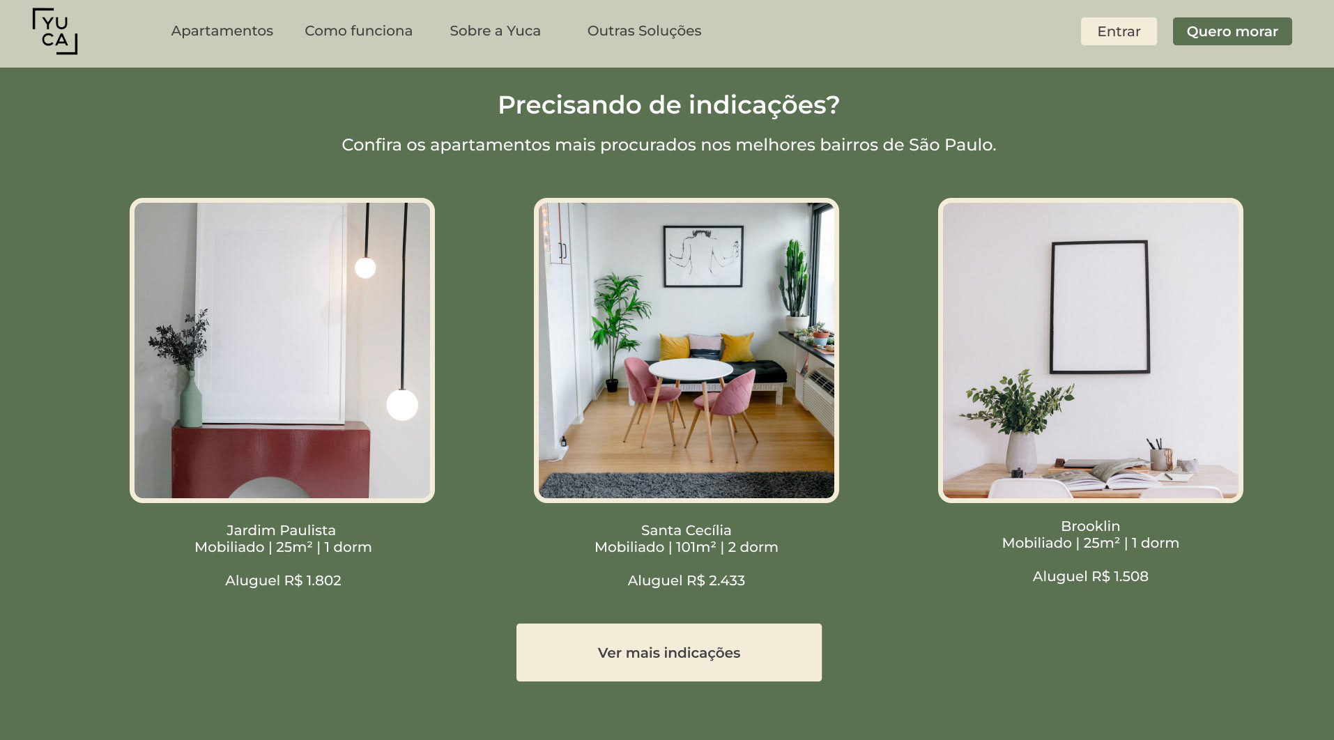Open the Santa Cecília apartment photo

tap(687, 350)
